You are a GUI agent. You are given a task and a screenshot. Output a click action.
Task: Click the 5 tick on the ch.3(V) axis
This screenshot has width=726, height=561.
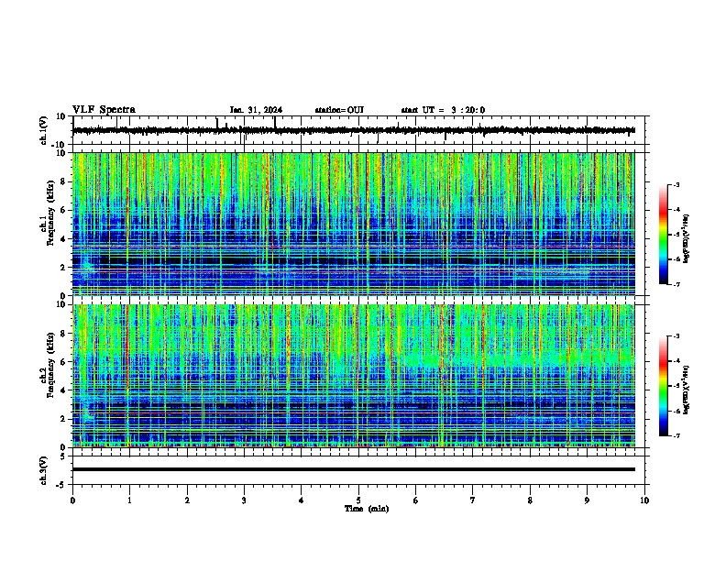[63, 456]
